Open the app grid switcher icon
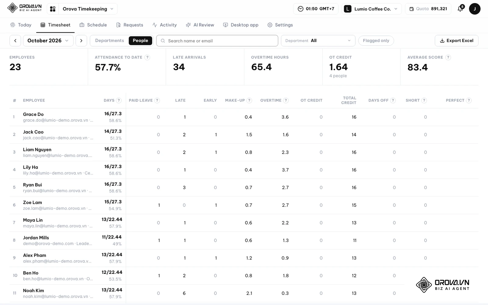Image resolution: width=488 pixels, height=305 pixels. [x=53, y=9]
